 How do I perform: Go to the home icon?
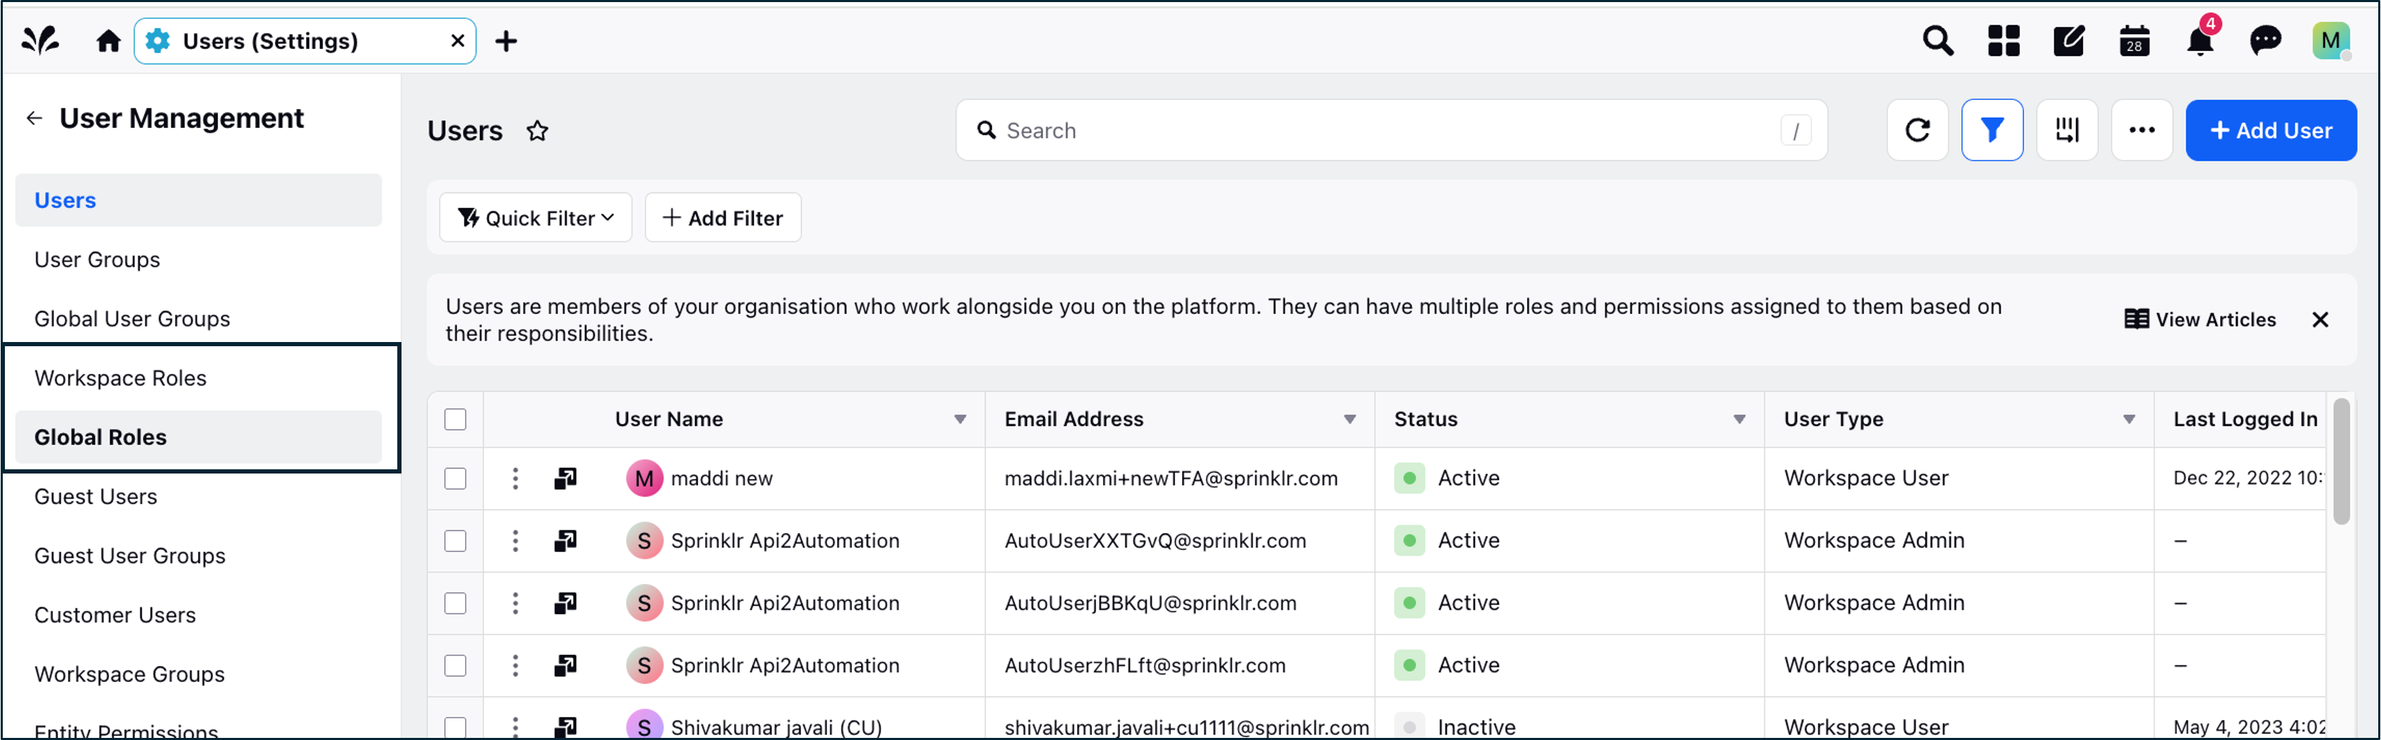(108, 41)
